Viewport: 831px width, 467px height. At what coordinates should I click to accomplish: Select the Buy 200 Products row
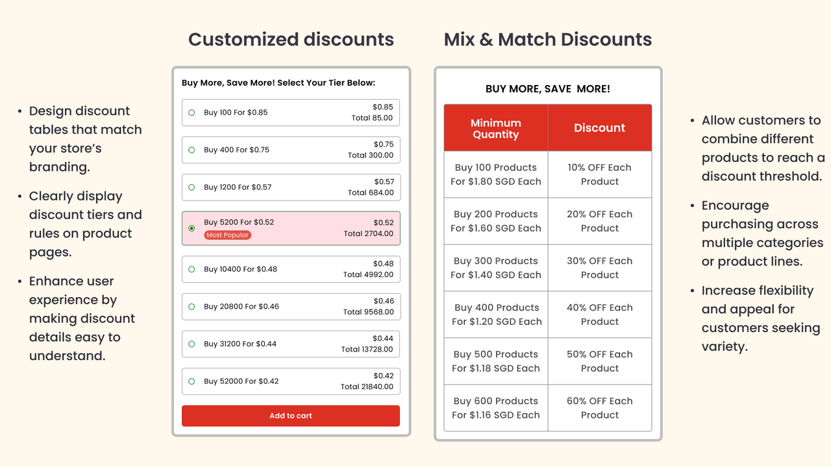click(495, 221)
